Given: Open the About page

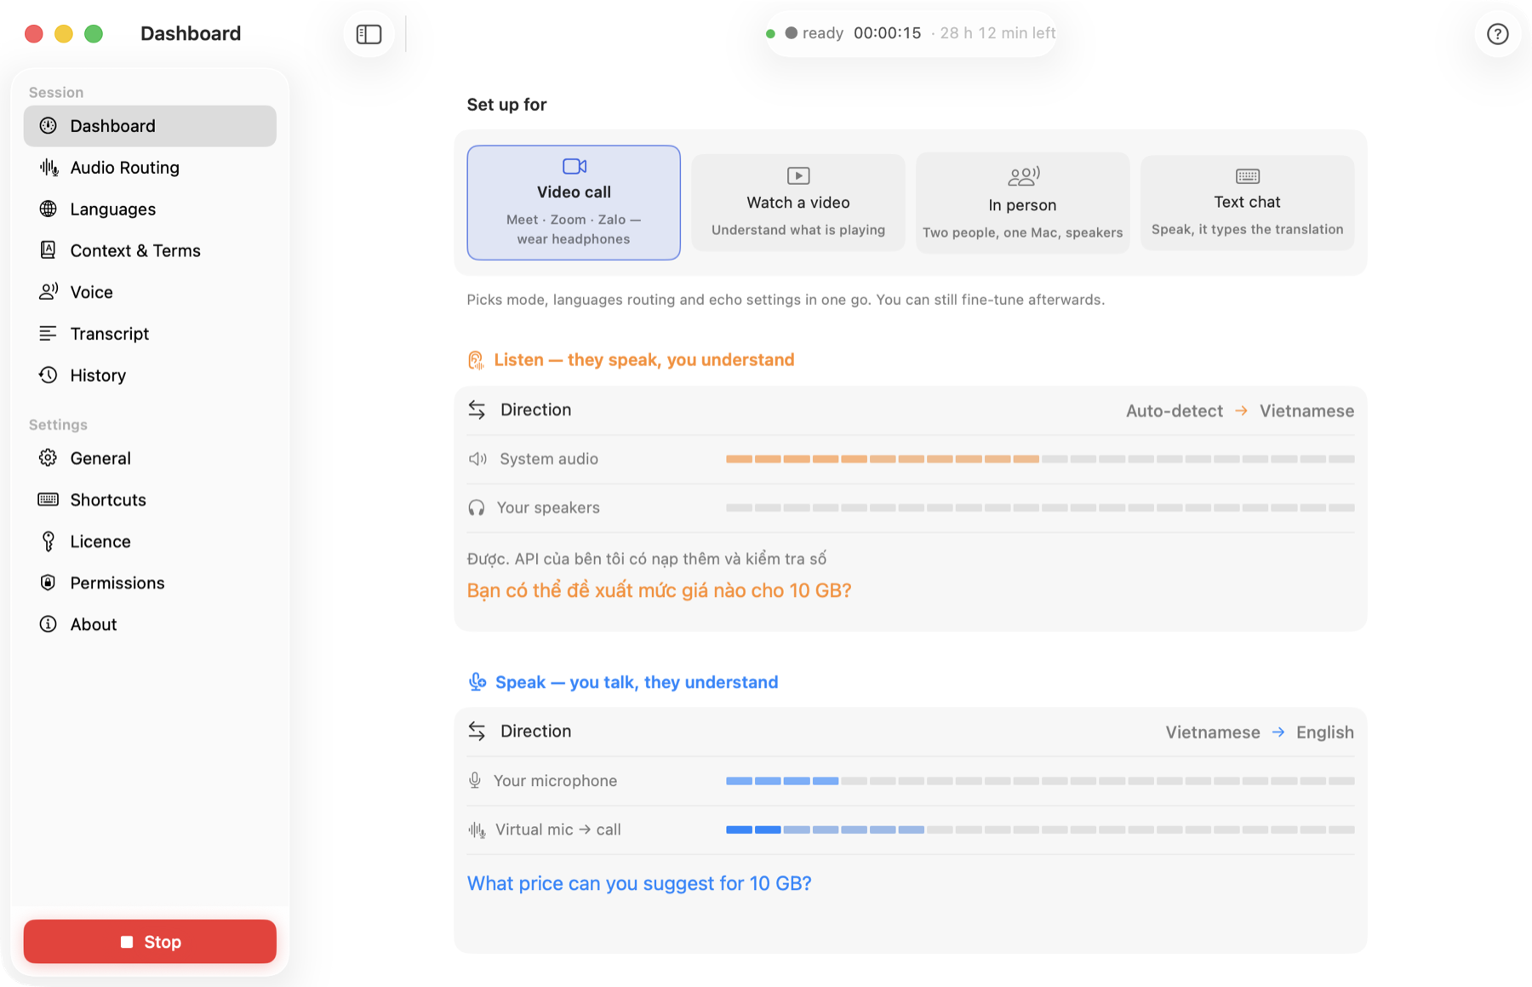Looking at the screenshot, I should click(150, 624).
